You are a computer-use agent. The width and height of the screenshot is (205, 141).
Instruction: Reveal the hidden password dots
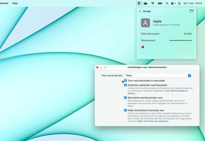181,40
